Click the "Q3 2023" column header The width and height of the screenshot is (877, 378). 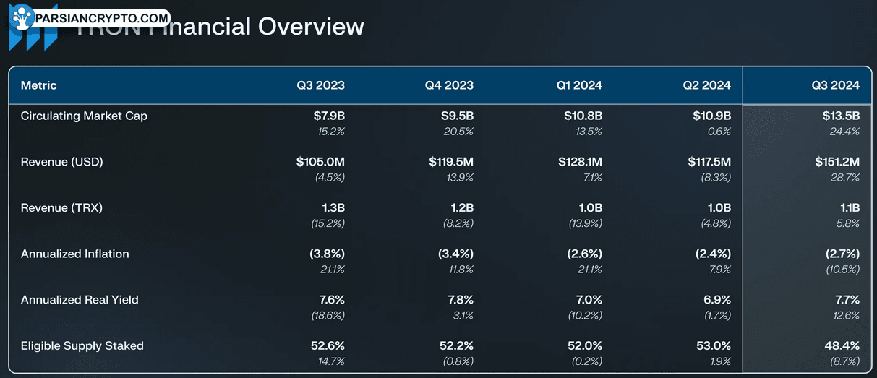[320, 85]
